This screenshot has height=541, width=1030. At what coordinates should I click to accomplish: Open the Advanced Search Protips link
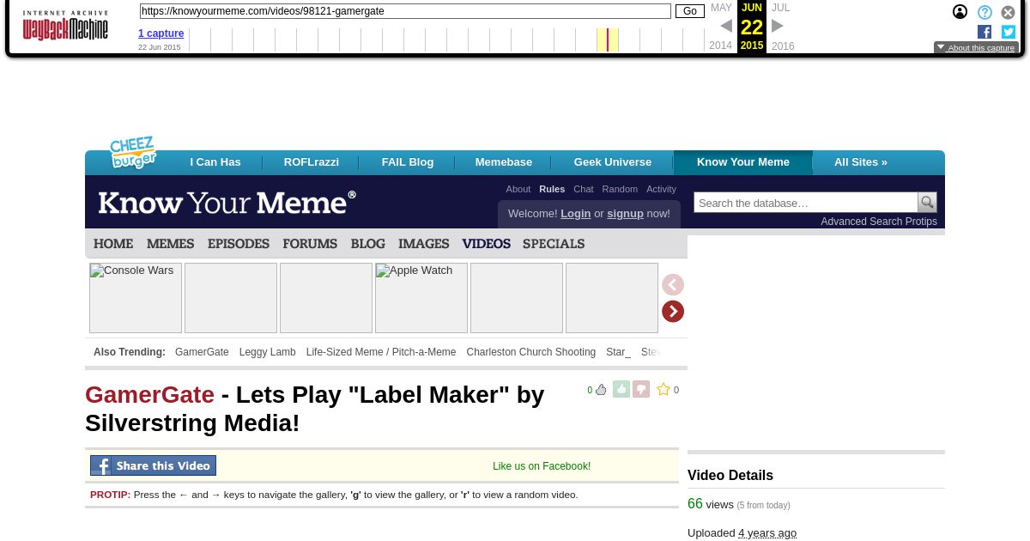point(879,222)
